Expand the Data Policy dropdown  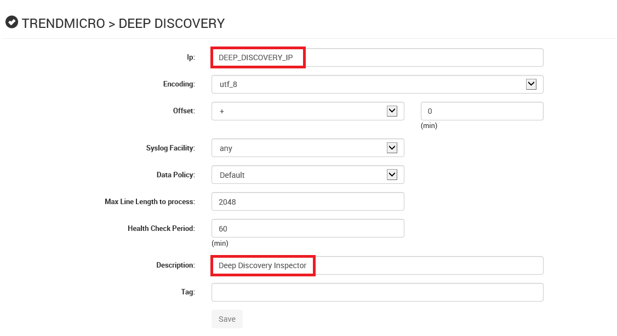[308, 175]
